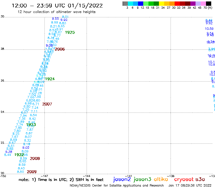Select the wave height value 8.50
Image resolution: width=215 pixels, height=188 pixels.
point(20,172)
